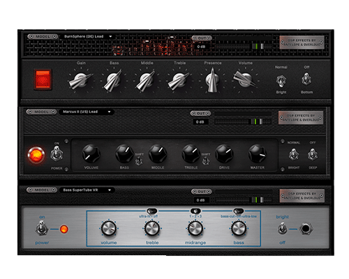The width and height of the screenshot is (349, 279).
Task: Switch the 1-2-3 midrange selector
Action: [195, 211]
